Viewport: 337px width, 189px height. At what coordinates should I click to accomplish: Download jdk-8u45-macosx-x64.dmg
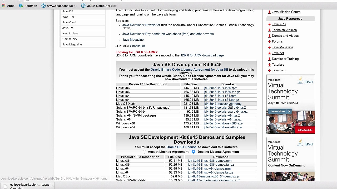(x=223, y=104)
